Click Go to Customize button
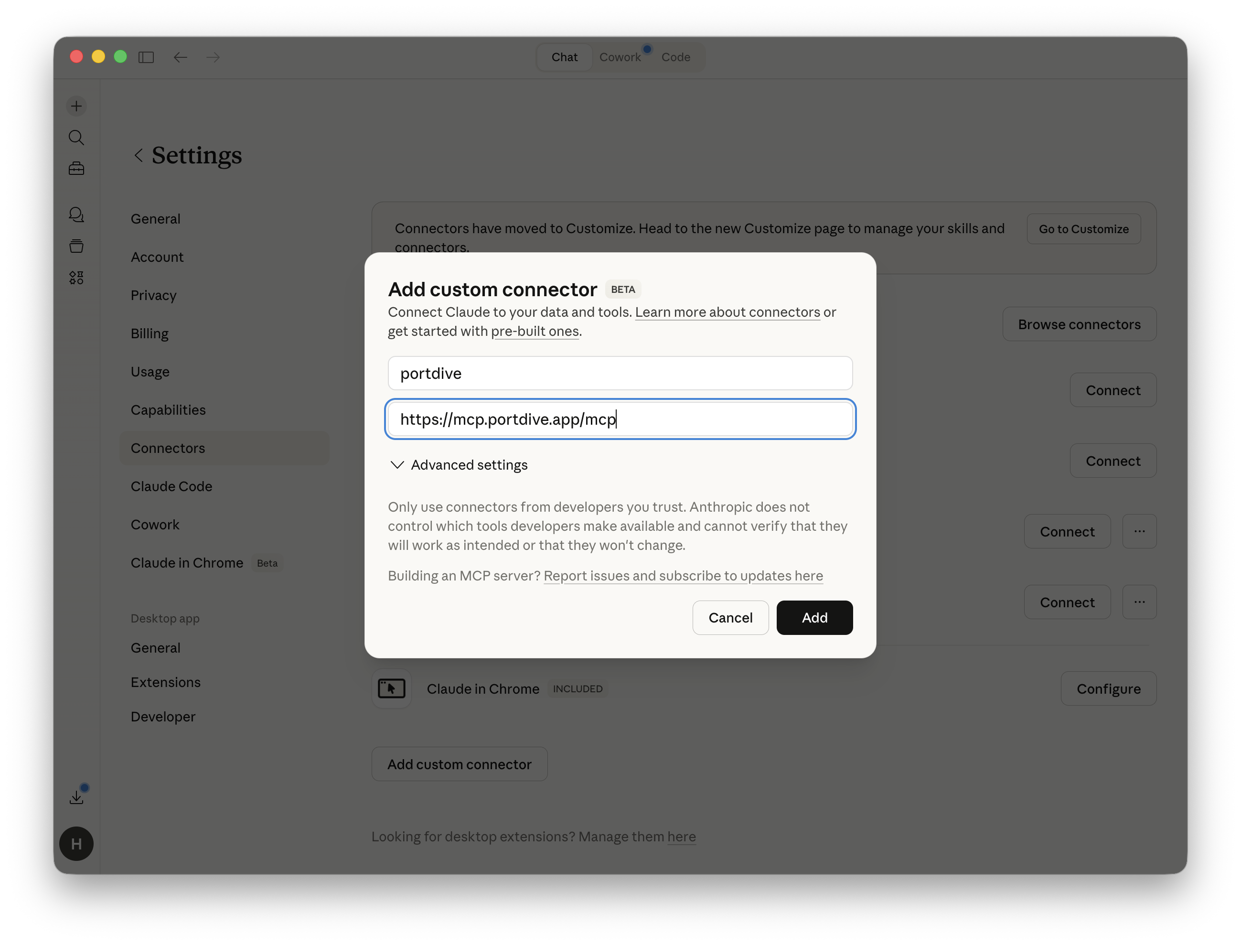This screenshot has height=945, width=1241. pyautogui.click(x=1083, y=229)
